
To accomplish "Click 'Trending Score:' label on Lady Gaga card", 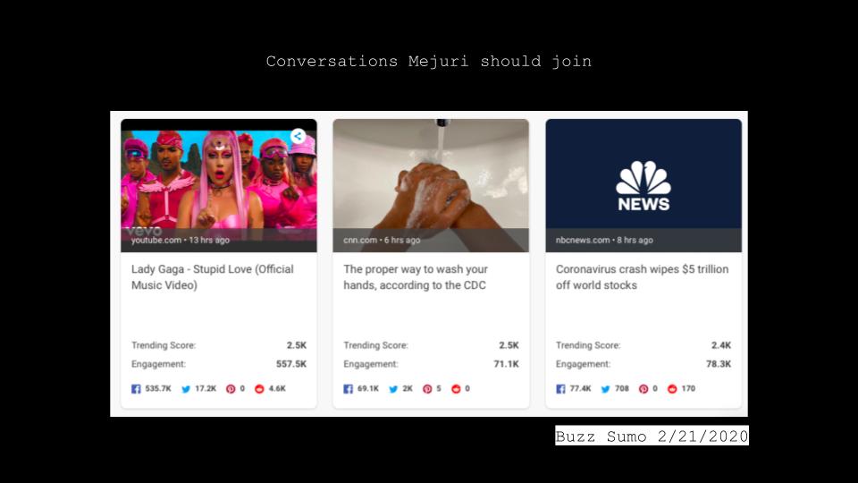I will 164,345.
